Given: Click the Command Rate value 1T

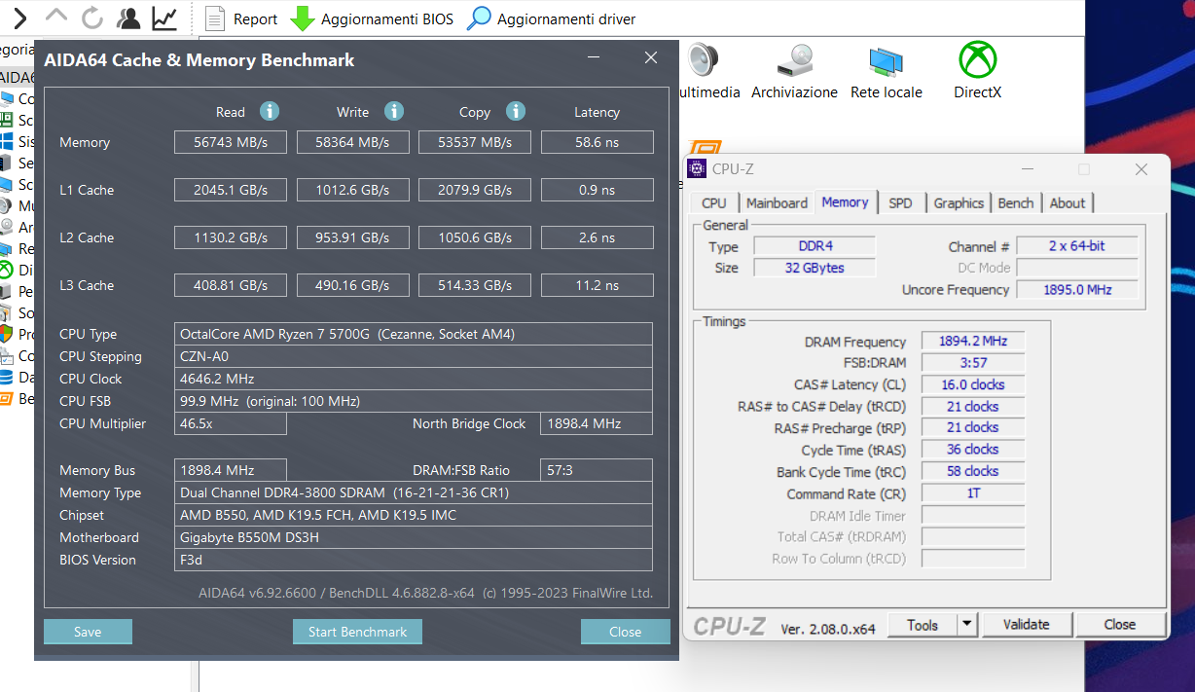Looking at the screenshot, I should point(973,493).
